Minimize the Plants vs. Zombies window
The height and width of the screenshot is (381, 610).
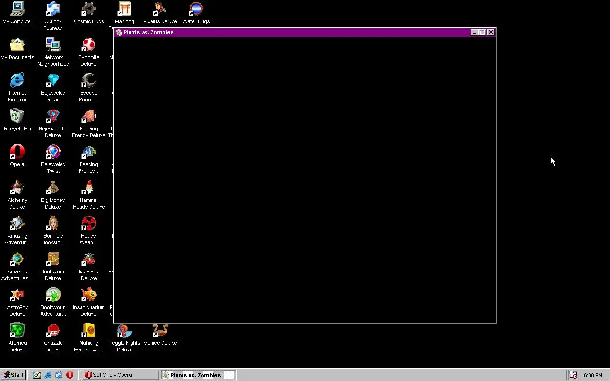474,32
